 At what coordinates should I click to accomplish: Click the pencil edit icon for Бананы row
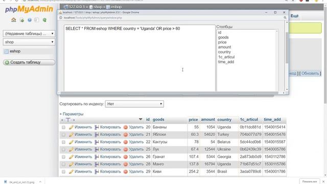[x=71, y=127]
